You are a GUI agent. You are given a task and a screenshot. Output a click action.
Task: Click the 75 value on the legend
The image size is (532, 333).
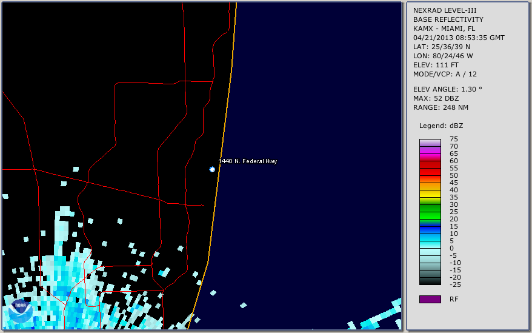pos(454,139)
